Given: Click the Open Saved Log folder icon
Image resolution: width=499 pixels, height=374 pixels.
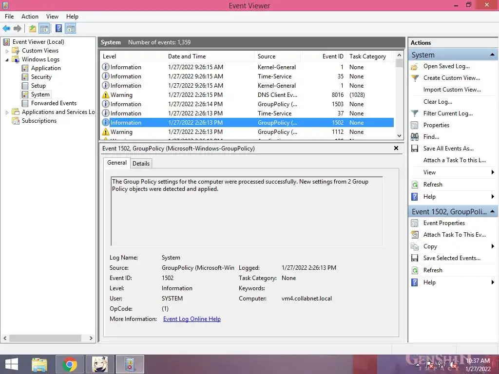Looking at the screenshot, I should coord(414,66).
